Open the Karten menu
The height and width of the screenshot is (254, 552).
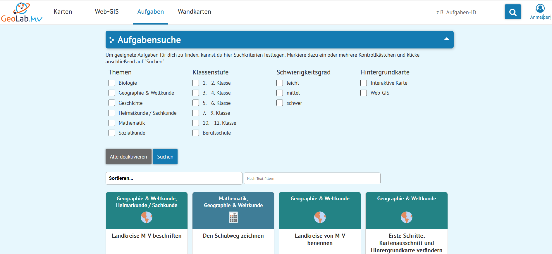coord(63,12)
